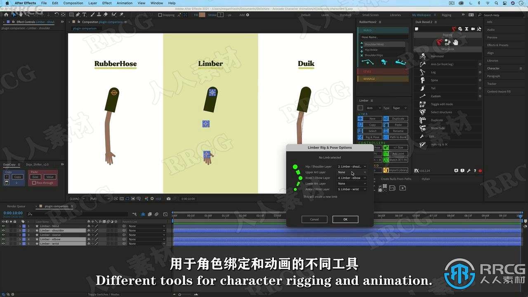The height and width of the screenshot is (297, 528).
Task: Select the Puppet Pin tool
Action: [x=121, y=14]
